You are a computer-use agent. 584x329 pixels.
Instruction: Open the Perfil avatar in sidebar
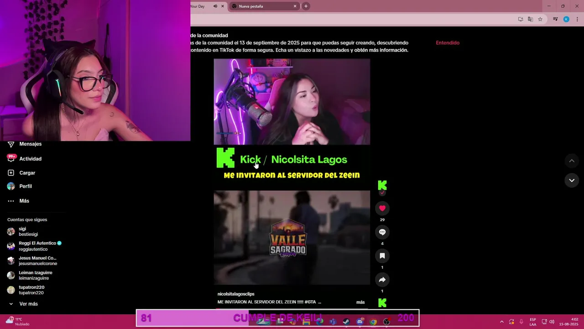pyautogui.click(x=11, y=186)
